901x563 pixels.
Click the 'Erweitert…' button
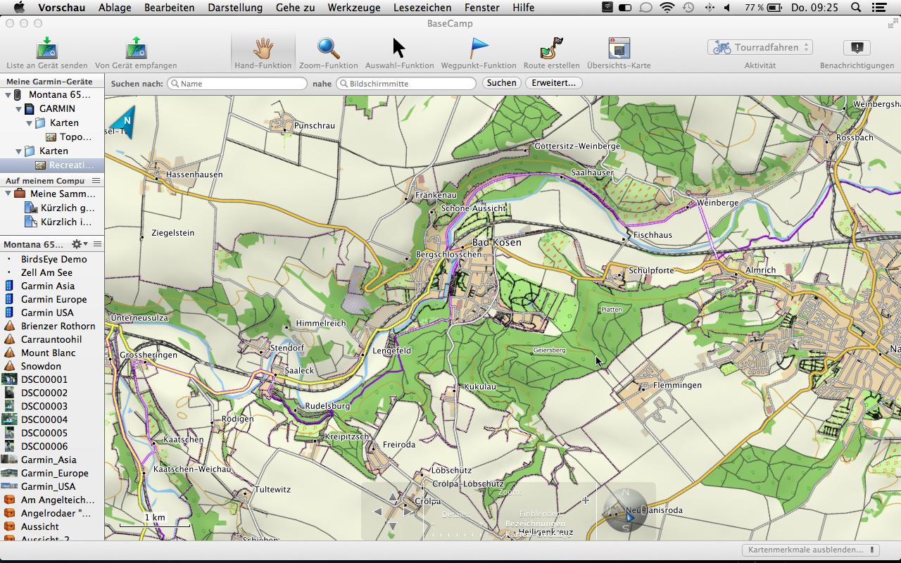pyautogui.click(x=553, y=83)
